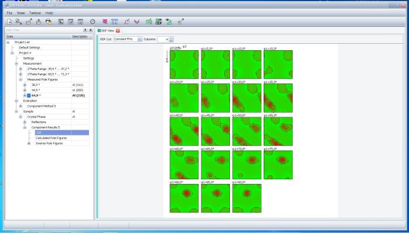This screenshot has height=233, width=409.
Task: Expand the Inverse Pole Figures node
Action: click(x=29, y=144)
